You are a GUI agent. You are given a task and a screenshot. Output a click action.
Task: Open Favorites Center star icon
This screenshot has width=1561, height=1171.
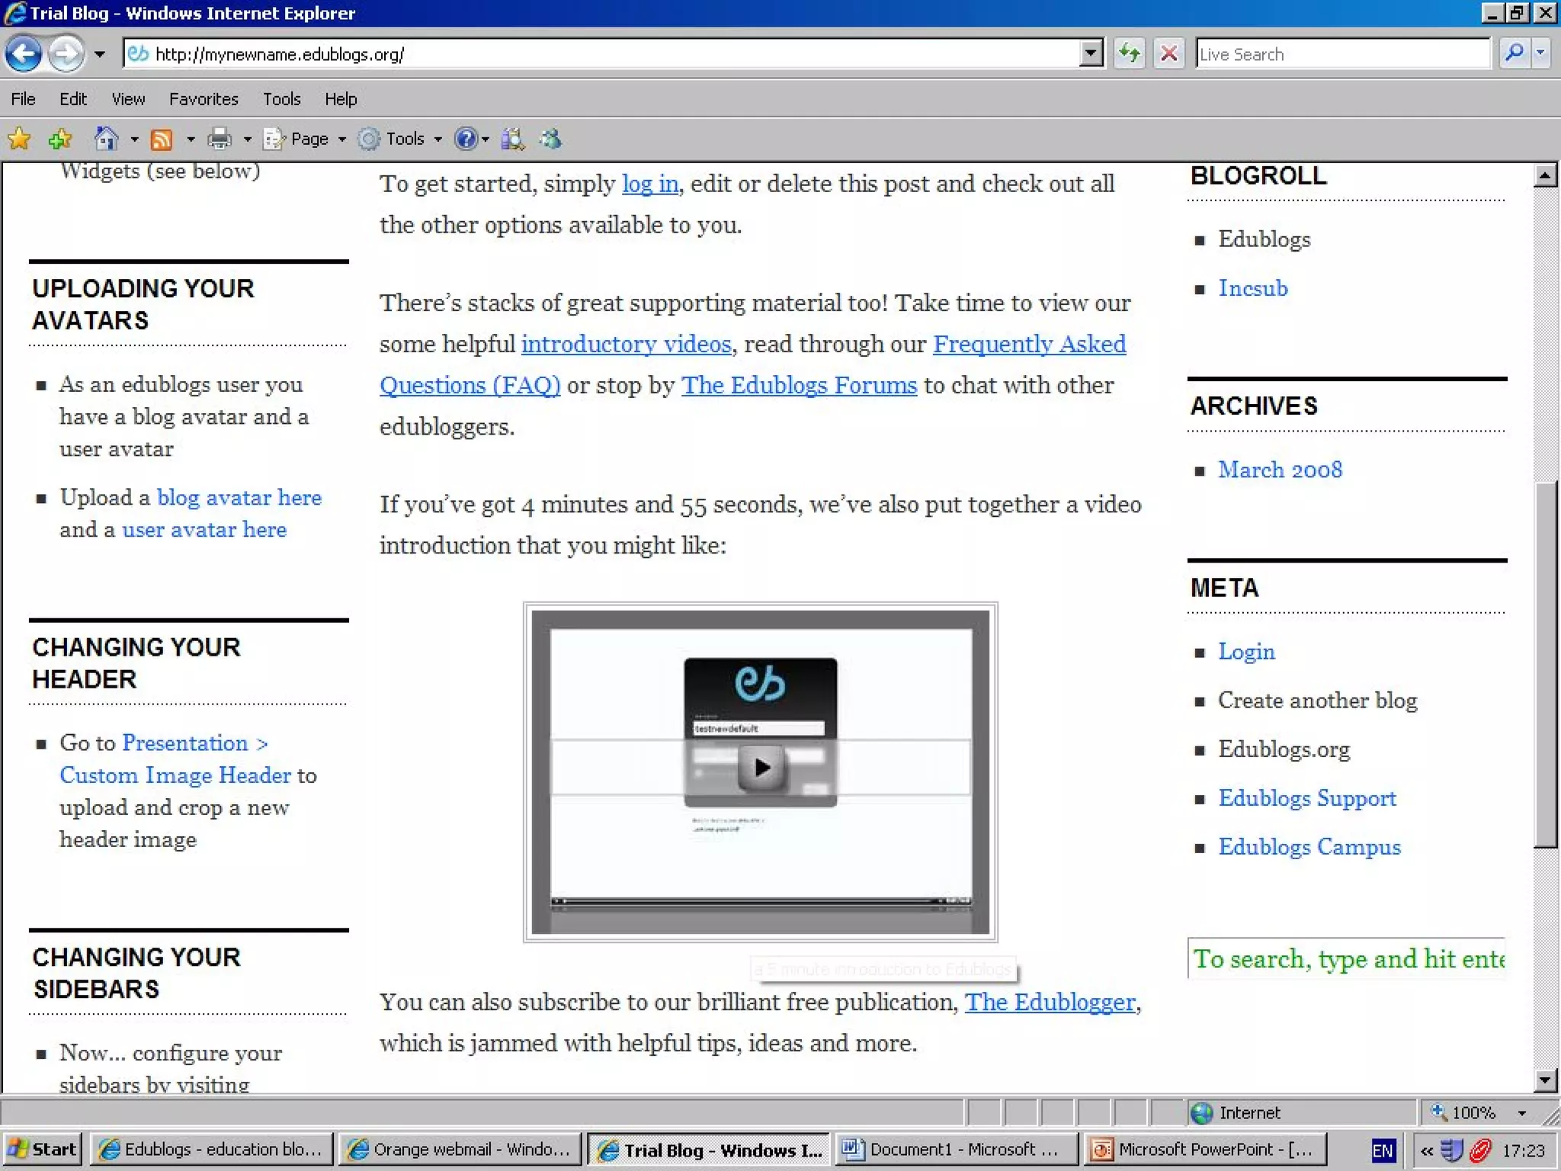click(x=19, y=139)
